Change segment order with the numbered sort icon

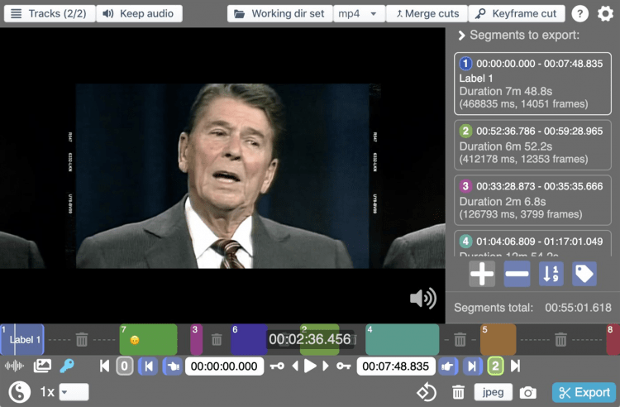(x=551, y=274)
